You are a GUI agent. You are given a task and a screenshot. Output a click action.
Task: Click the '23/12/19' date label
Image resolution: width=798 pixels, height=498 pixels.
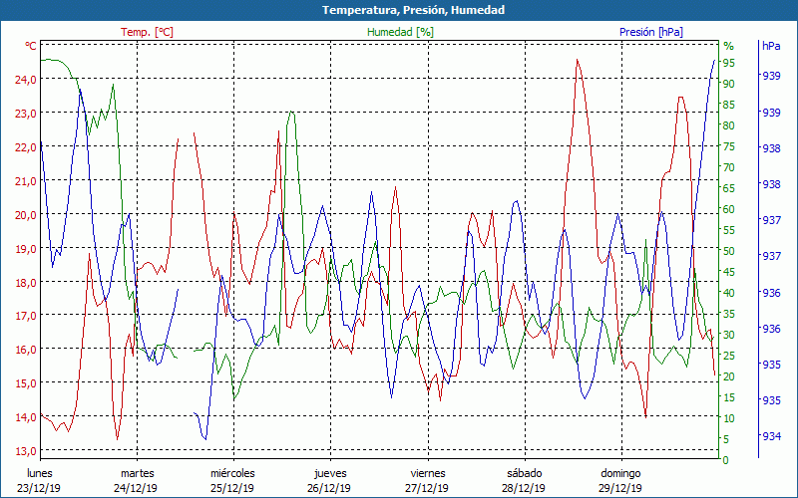coord(39,488)
